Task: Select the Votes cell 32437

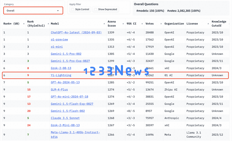Action: coord(150,61)
